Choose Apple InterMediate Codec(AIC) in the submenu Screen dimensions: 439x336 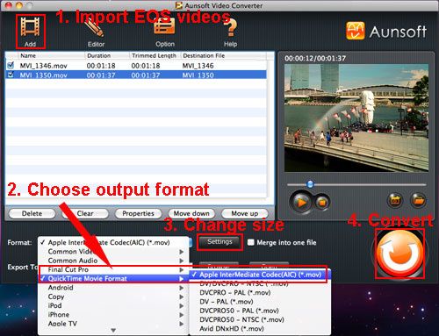coord(260,275)
